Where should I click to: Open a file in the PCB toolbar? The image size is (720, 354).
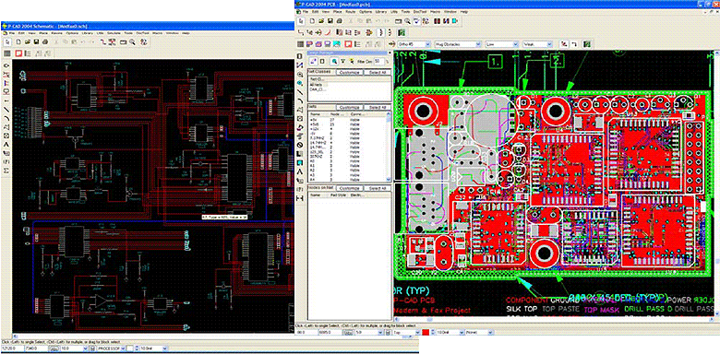(321, 21)
